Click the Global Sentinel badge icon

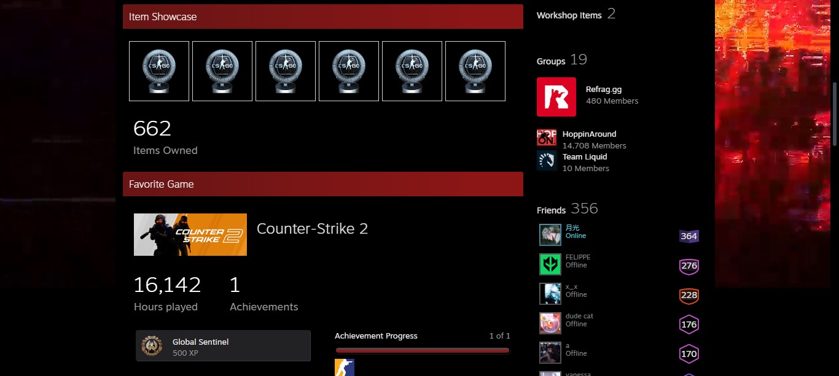tap(152, 346)
